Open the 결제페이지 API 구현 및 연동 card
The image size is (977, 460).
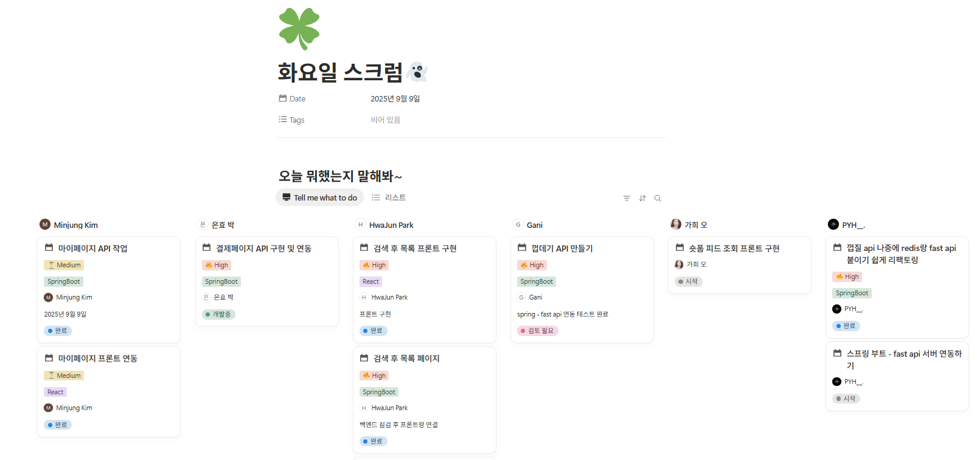[263, 248]
